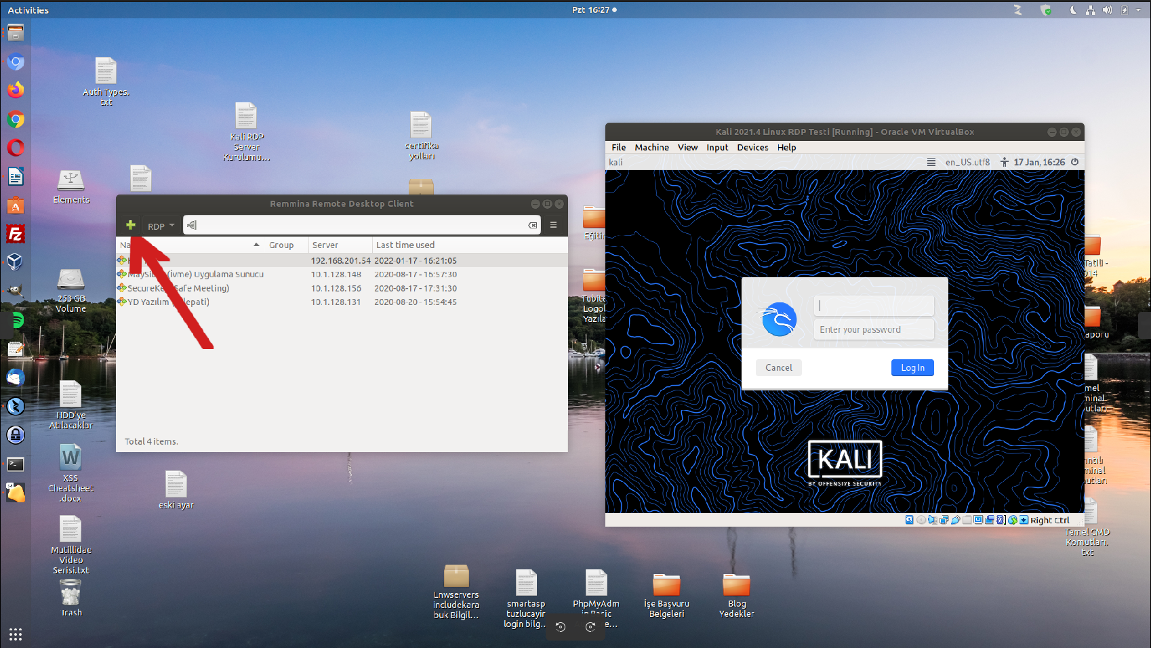The width and height of the screenshot is (1151, 648).
Task: Open Kali session list menu icon
Action: [x=931, y=162]
